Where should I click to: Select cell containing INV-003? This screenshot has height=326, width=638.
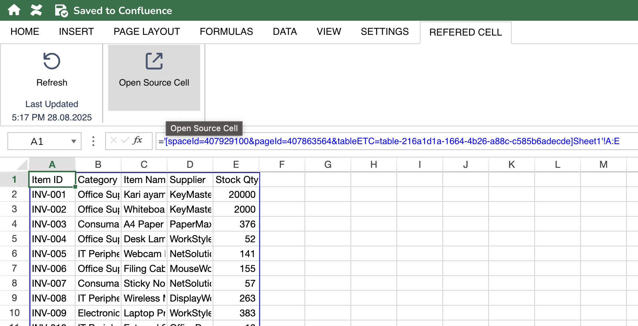click(x=52, y=224)
